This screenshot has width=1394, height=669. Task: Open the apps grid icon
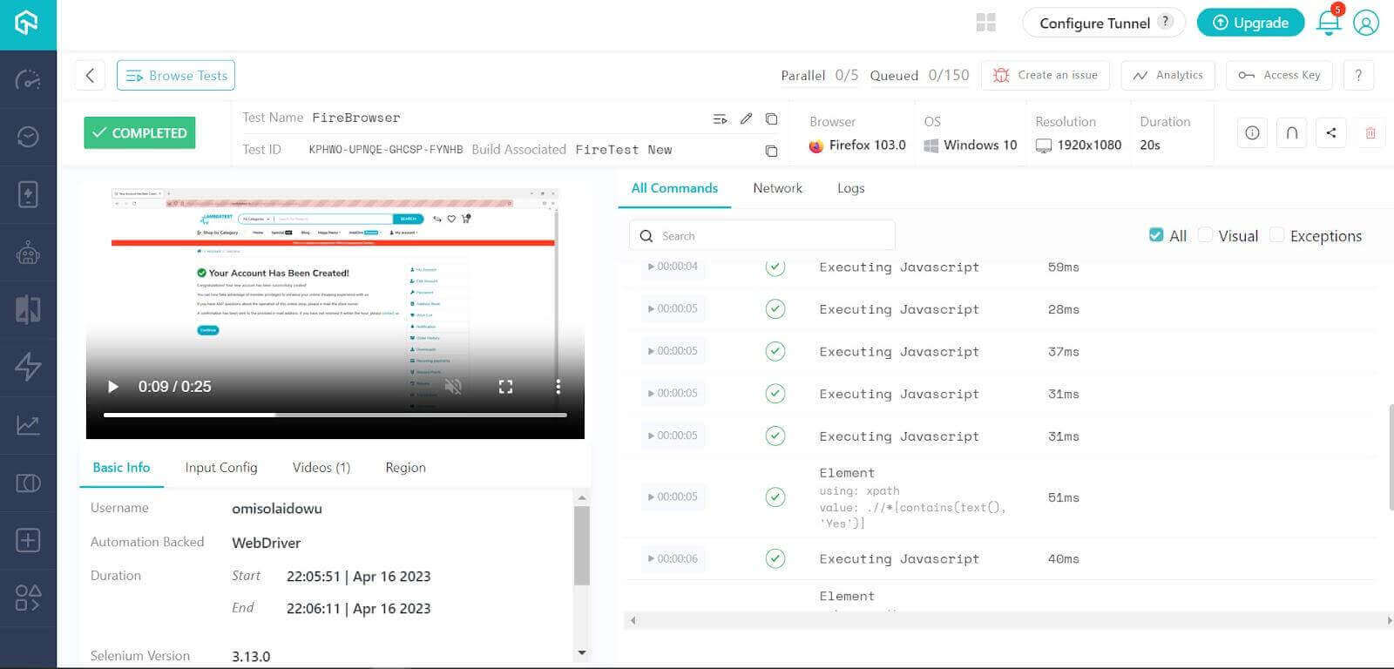(x=986, y=23)
